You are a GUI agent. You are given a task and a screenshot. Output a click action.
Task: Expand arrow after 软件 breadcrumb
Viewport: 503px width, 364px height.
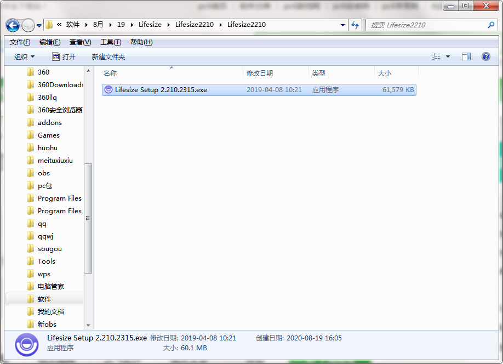(x=86, y=25)
